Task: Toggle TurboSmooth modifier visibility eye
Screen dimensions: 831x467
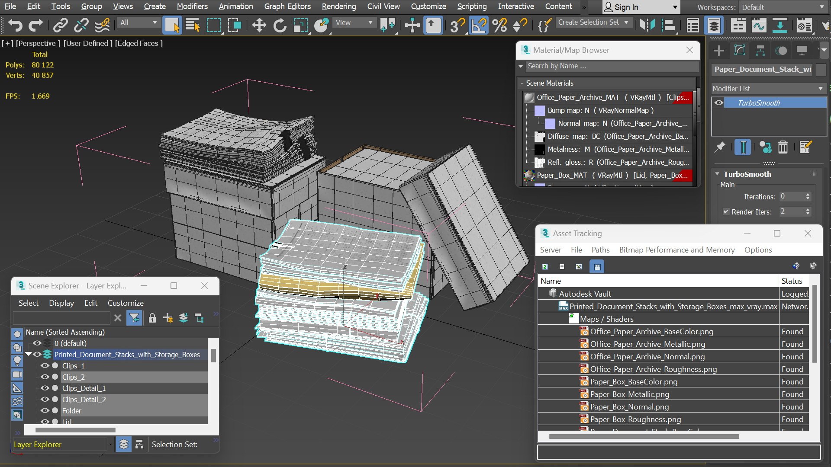Action: pos(719,103)
